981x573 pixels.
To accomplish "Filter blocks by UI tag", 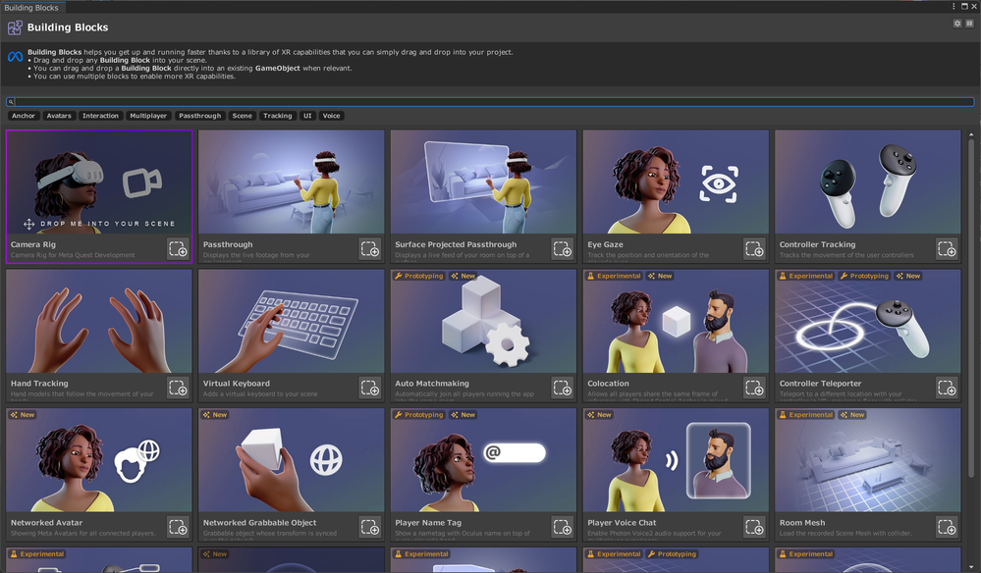I will [307, 116].
